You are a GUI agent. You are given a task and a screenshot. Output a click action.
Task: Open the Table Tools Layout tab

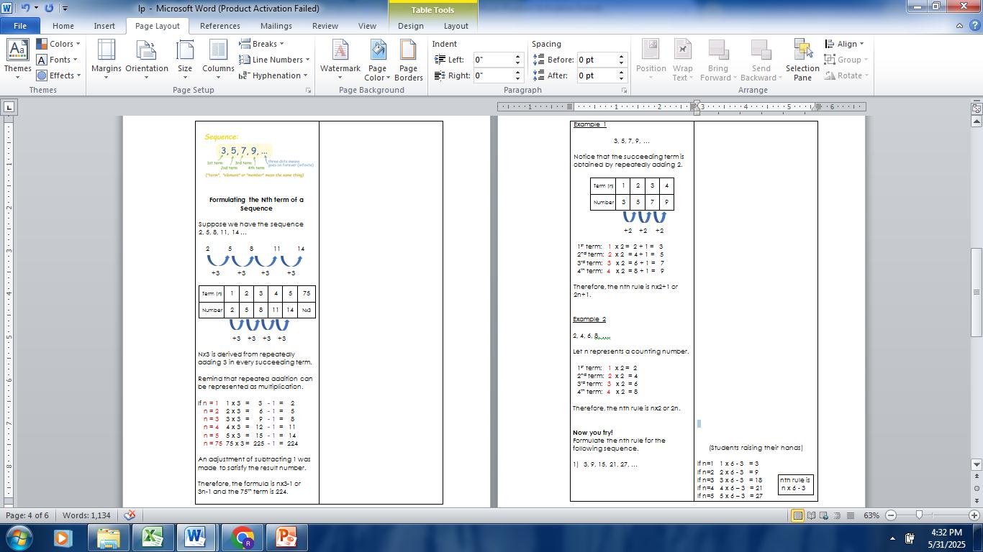(456, 26)
